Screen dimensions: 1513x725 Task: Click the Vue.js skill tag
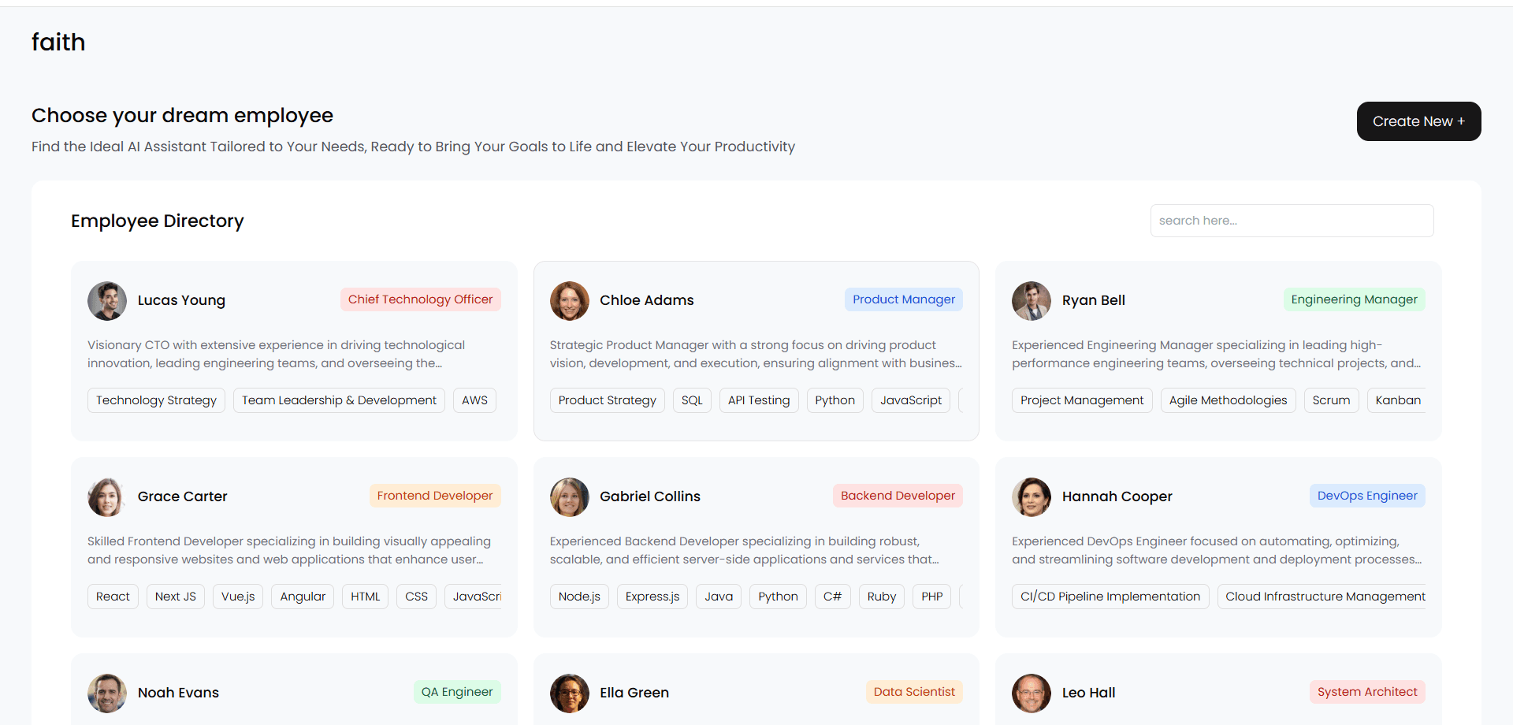(x=238, y=597)
